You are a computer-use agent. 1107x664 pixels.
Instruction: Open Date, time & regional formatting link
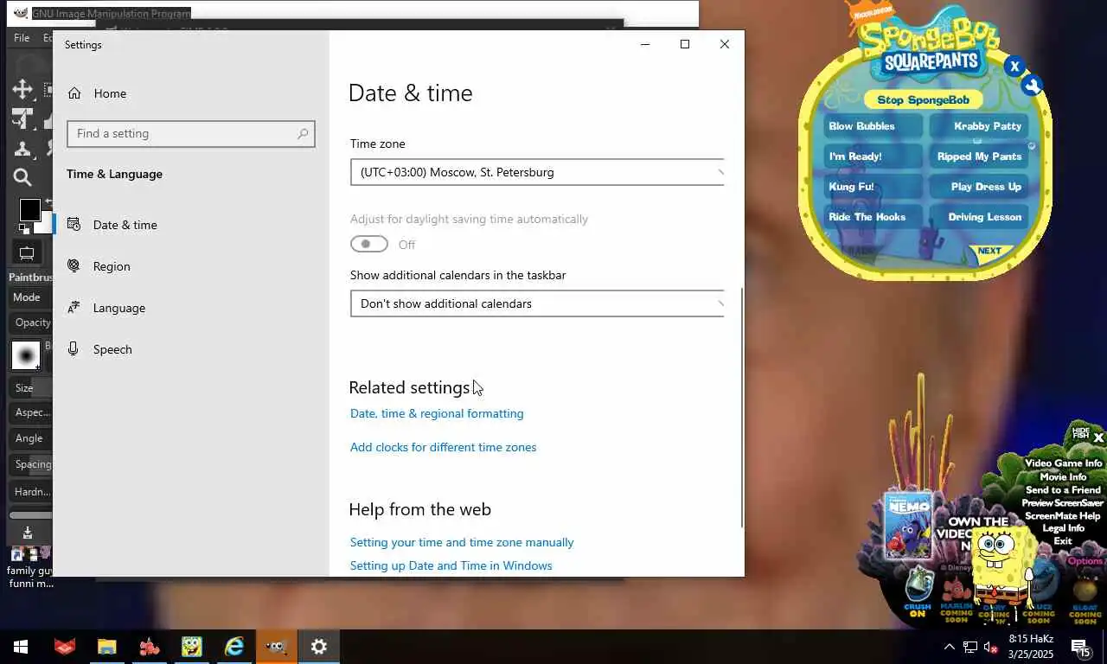click(x=437, y=413)
